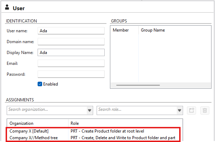Sort by the Group Name column header
215x142 pixels.
(153, 30)
